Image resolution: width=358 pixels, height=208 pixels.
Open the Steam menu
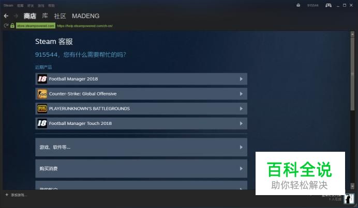[x=8, y=5]
